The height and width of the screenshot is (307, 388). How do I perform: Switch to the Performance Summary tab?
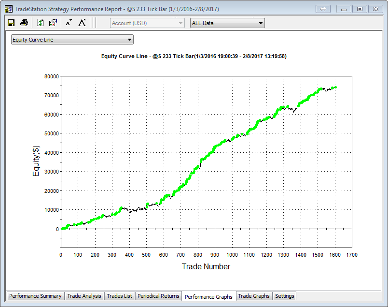click(x=35, y=296)
